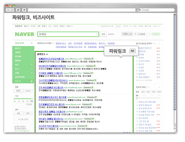185x142 pixels.
Task: Select 통합검색 at top of left sidebar
Action: click(x=23, y=43)
